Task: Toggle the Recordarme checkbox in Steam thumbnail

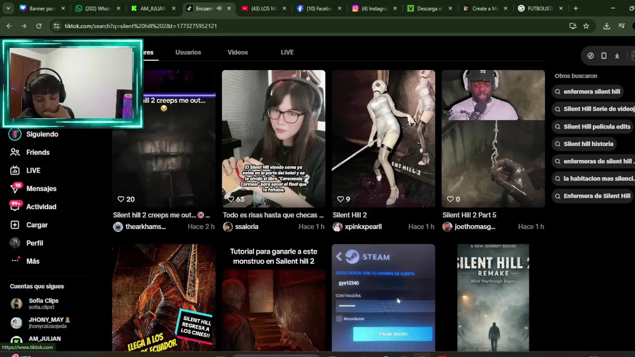Action: pyautogui.click(x=339, y=319)
